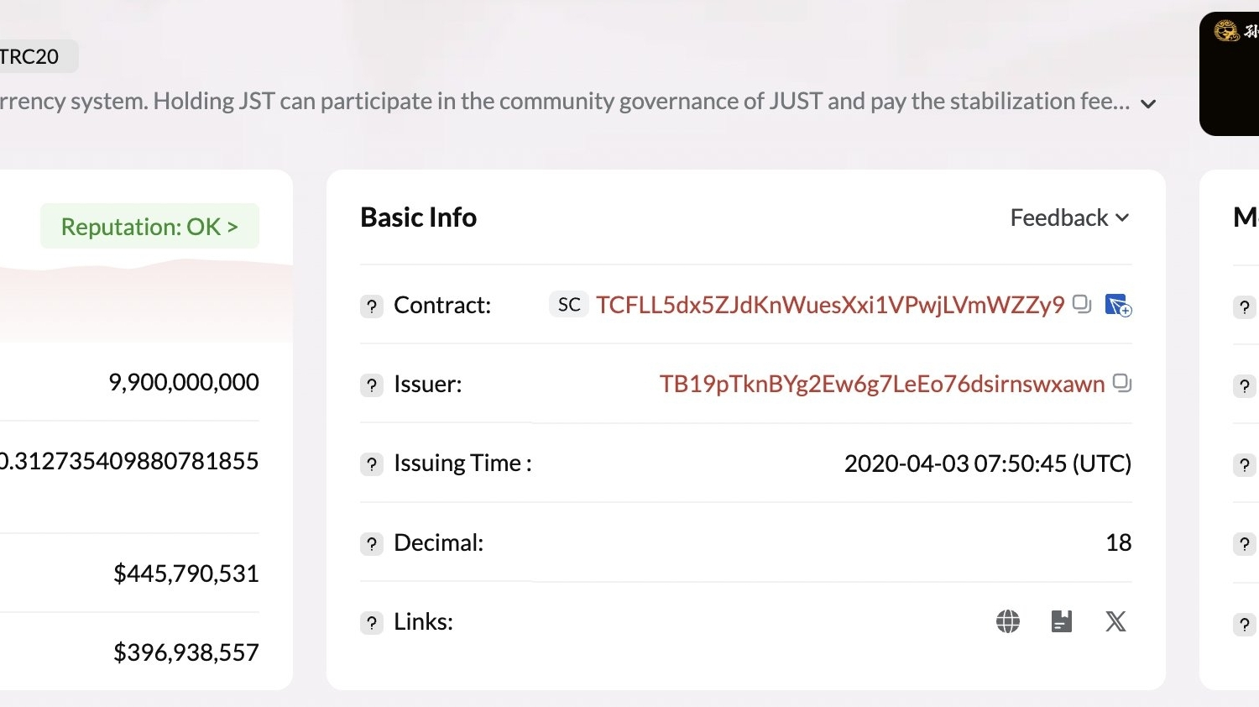This screenshot has width=1259, height=707.
Task: Click the help icon next to Contract
Action: pyautogui.click(x=372, y=306)
